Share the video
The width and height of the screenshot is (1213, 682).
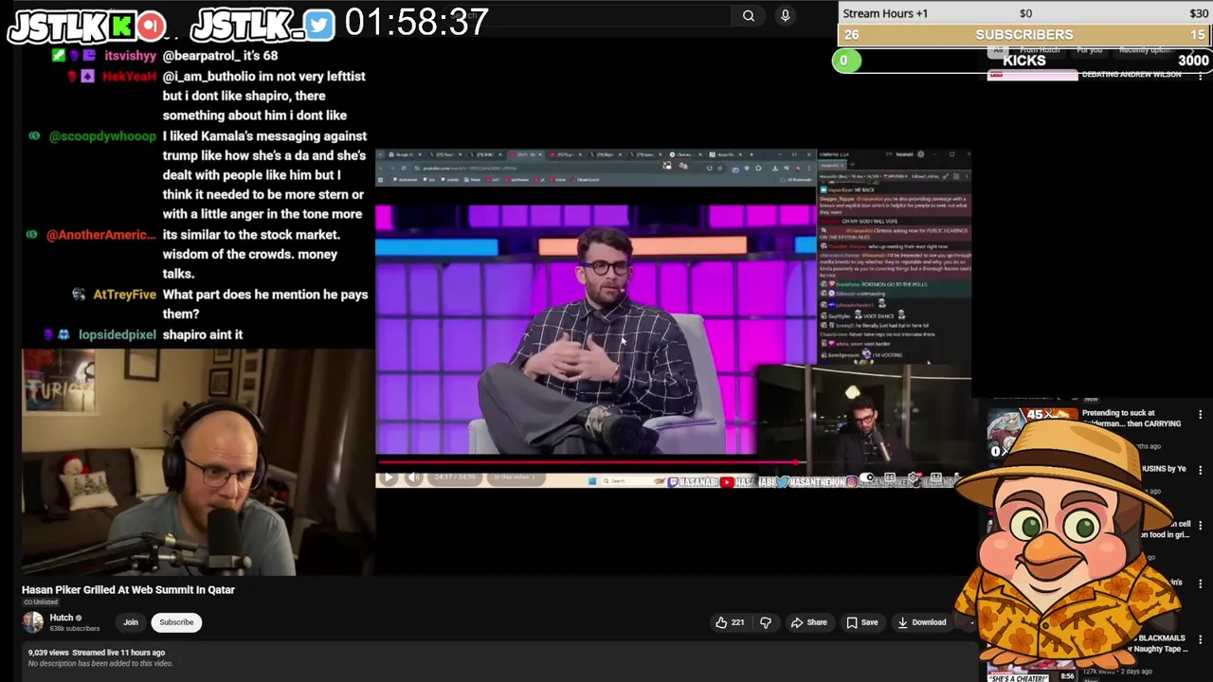[x=808, y=622]
